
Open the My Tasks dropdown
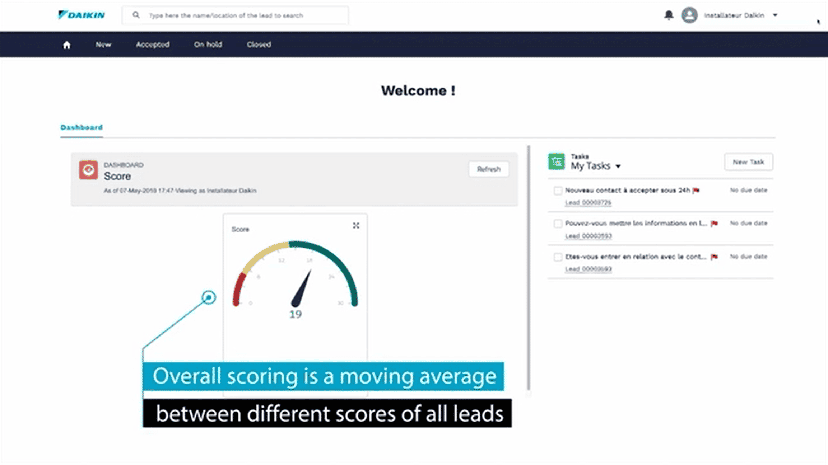click(x=619, y=166)
